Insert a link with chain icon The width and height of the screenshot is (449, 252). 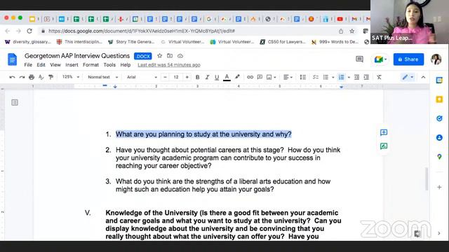pos(250,77)
